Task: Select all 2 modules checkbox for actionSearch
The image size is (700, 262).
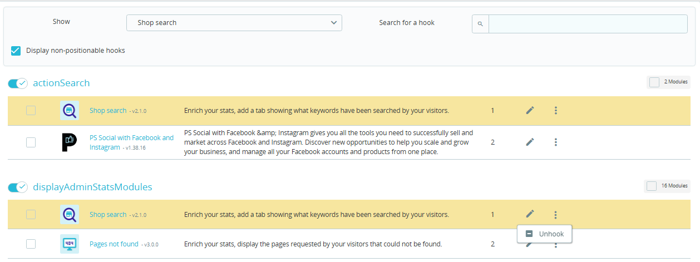Action: [x=654, y=82]
